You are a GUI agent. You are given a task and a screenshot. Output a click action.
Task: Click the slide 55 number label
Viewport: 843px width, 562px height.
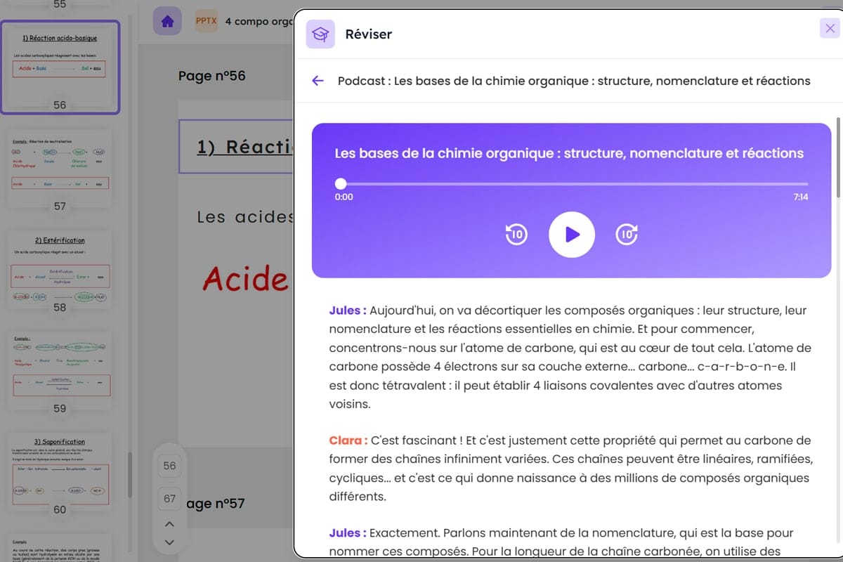60,4
